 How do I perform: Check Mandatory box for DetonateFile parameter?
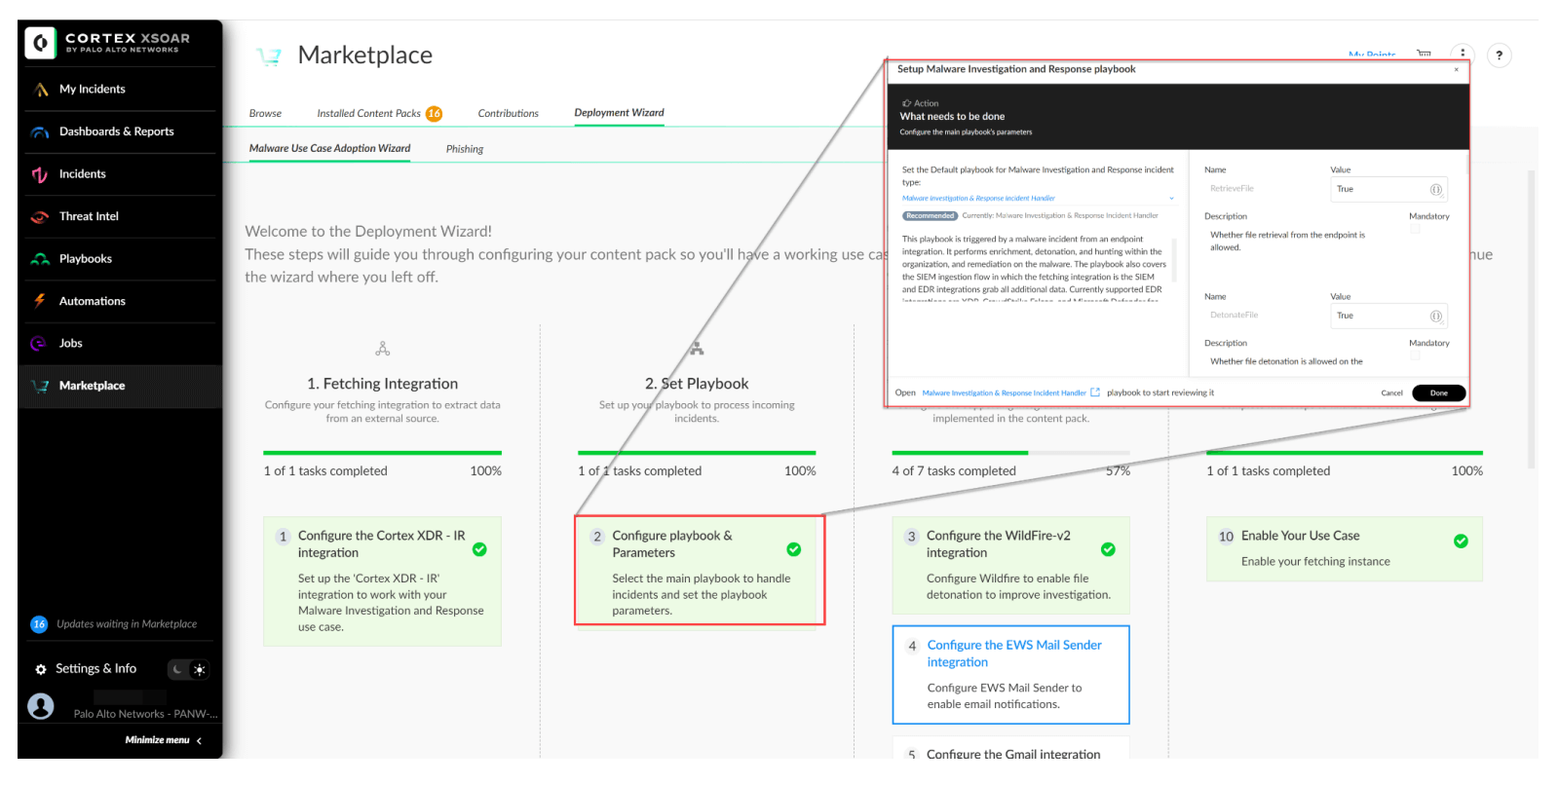click(1415, 356)
